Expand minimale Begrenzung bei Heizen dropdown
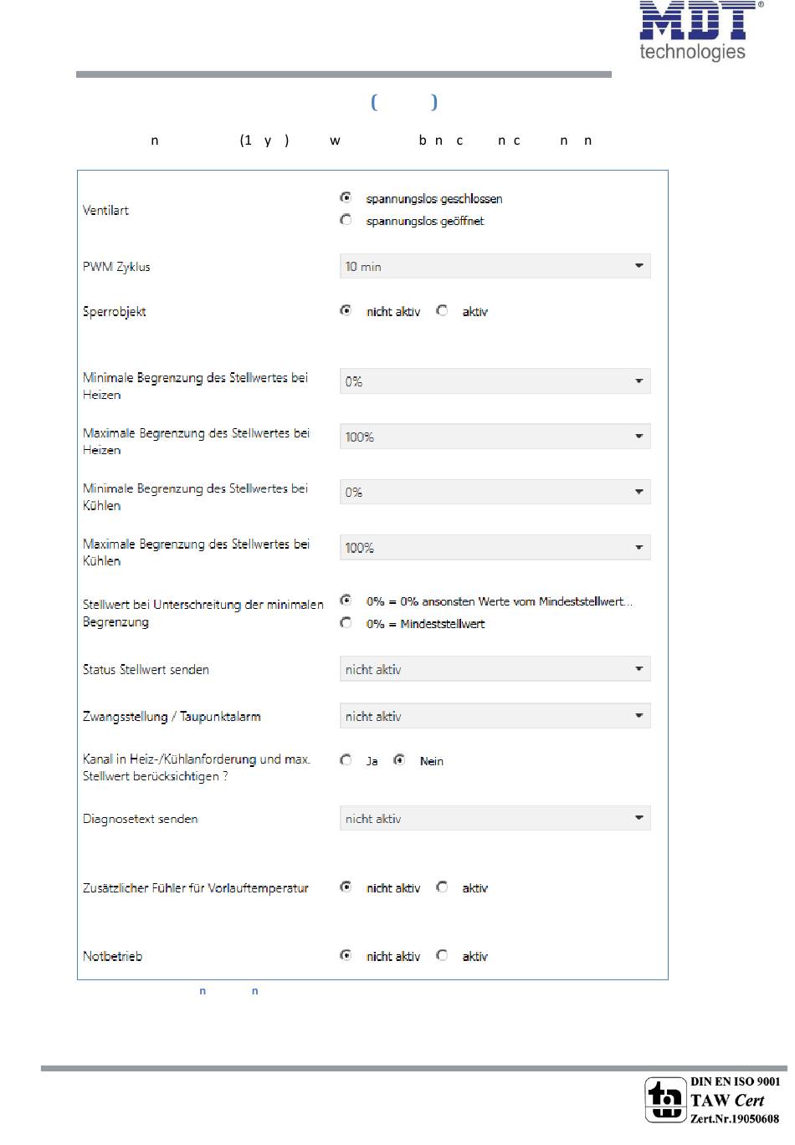This screenshot has height=1145, width=795. (x=495, y=381)
